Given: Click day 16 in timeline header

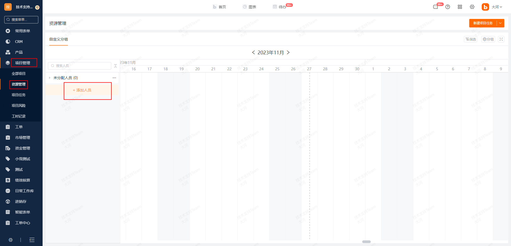Looking at the screenshot, I should click(134, 69).
